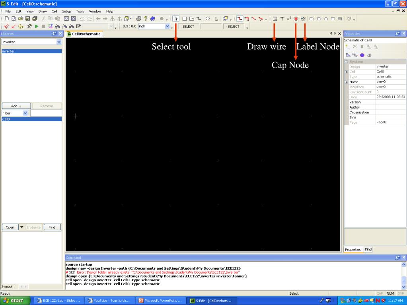Screen dimensions: 407x305
Task: Toggle the eye icon in Properties toolbar
Action: (369, 55)
